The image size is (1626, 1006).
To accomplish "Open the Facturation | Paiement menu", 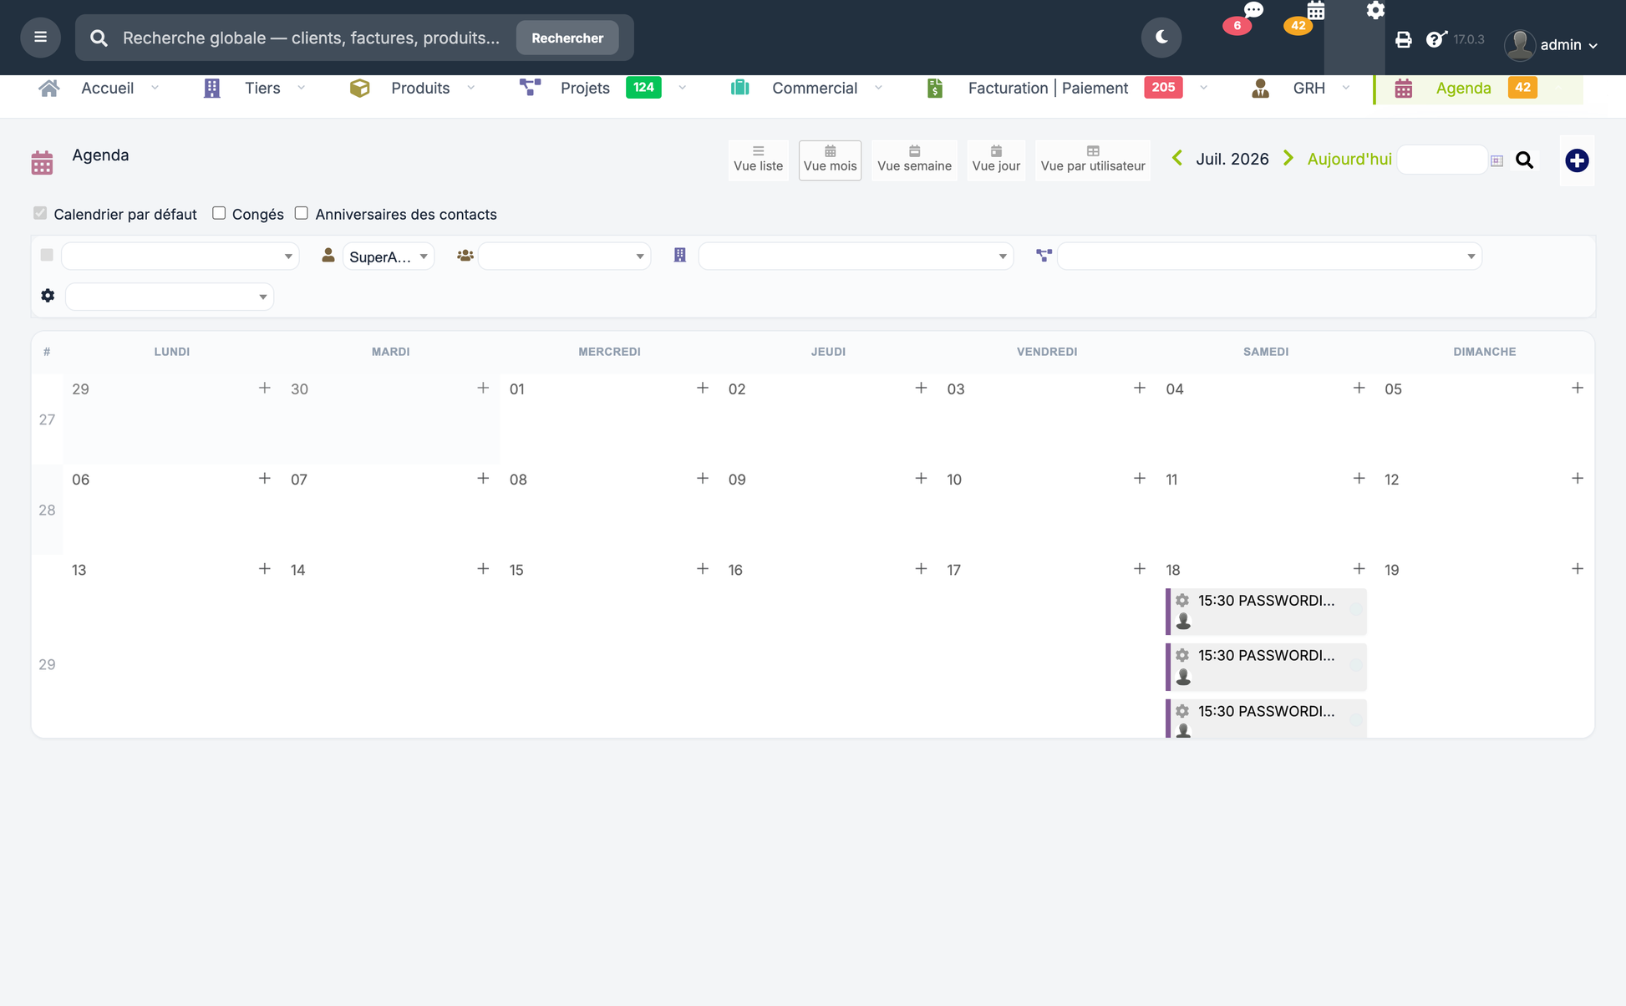I will 1048,88.
